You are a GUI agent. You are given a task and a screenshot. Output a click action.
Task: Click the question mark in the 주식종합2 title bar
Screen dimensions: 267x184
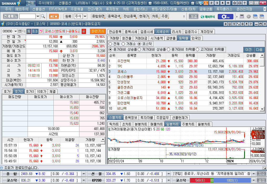tap(251, 24)
